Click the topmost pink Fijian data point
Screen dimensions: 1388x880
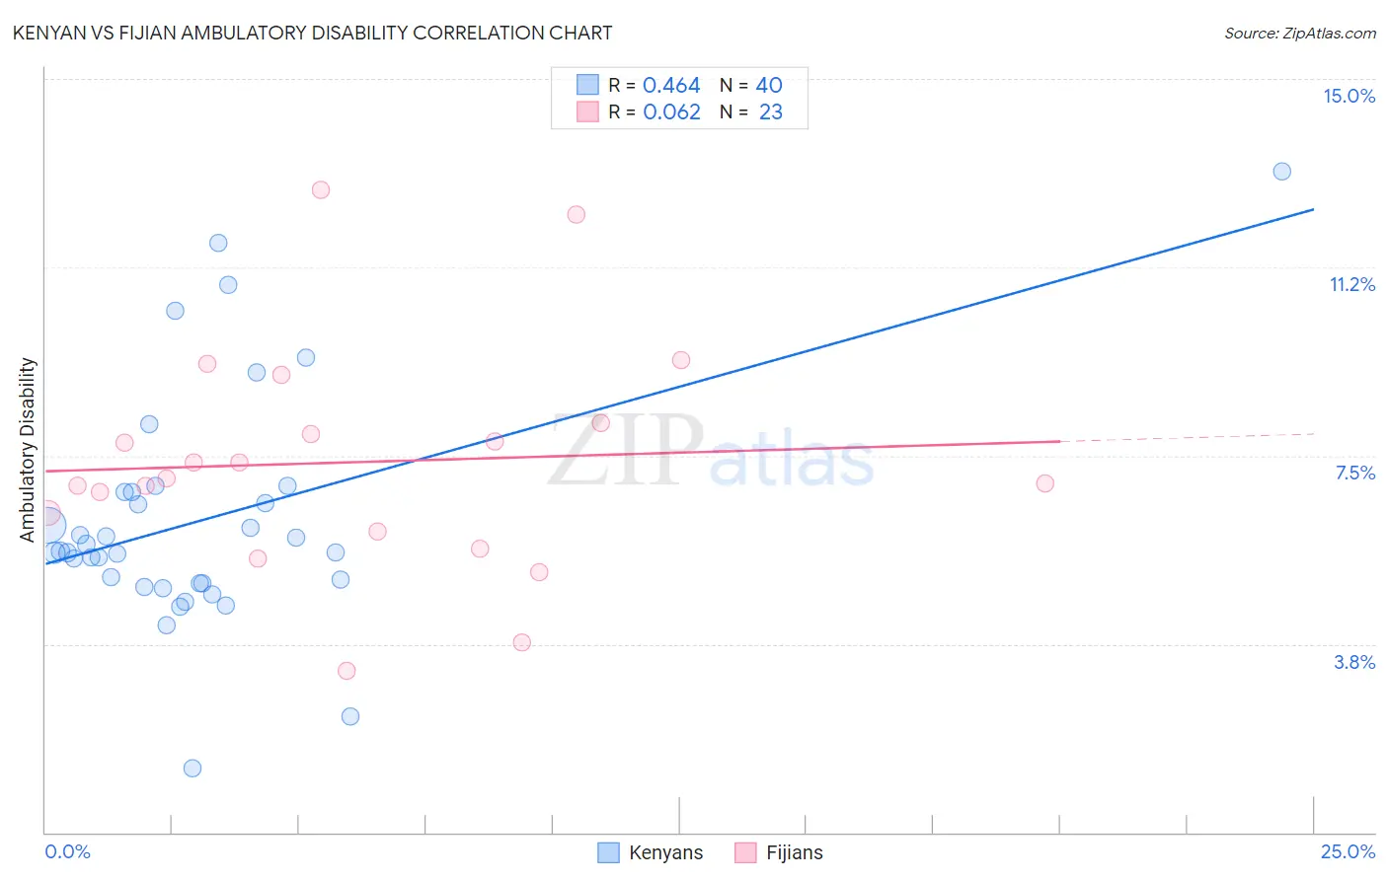[321, 190]
